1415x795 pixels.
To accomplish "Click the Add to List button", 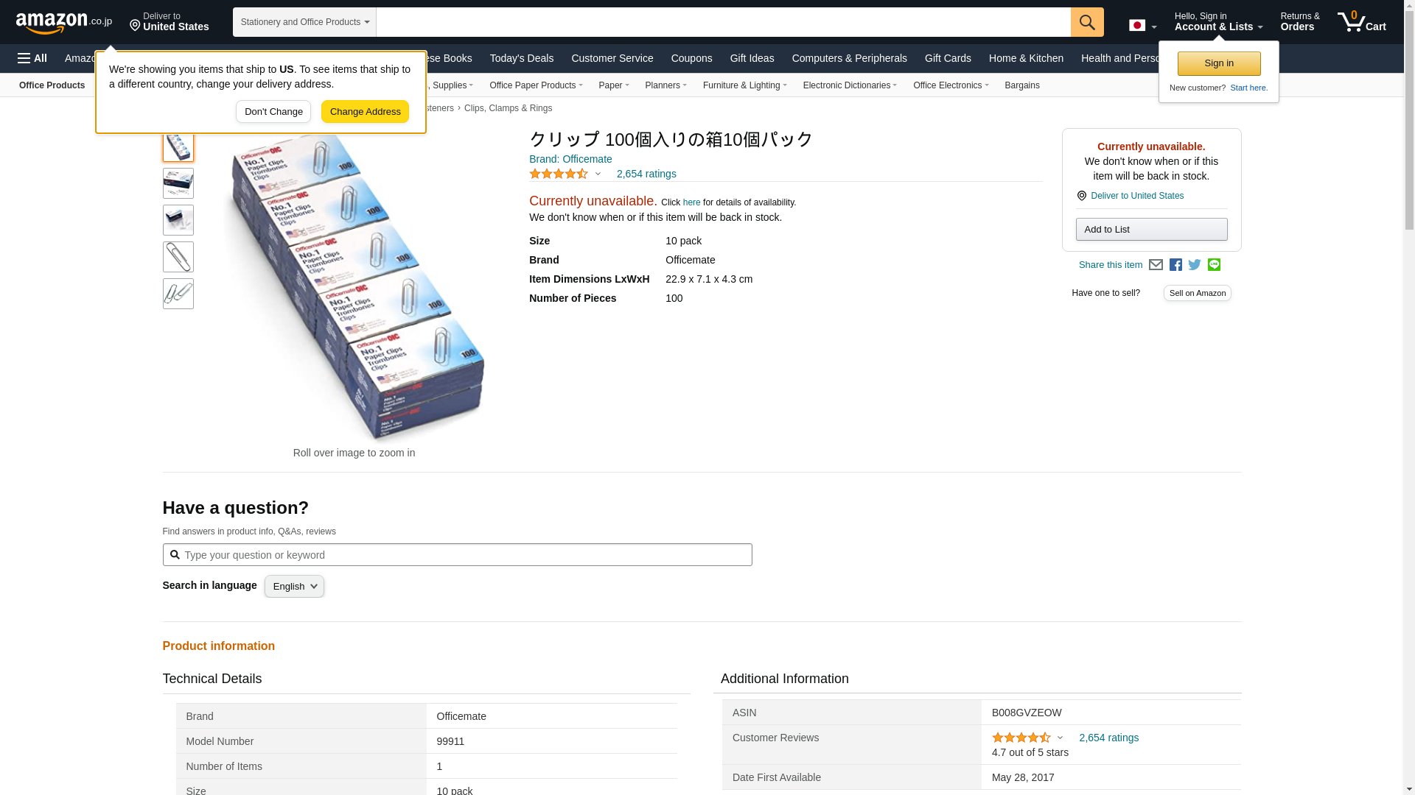I will coord(1151,230).
